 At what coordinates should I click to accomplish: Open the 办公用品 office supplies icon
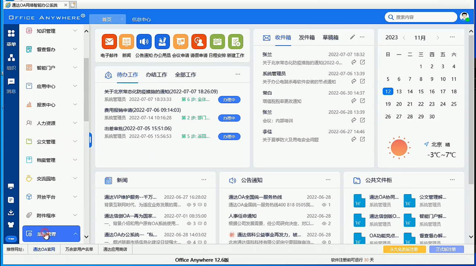click(162, 42)
